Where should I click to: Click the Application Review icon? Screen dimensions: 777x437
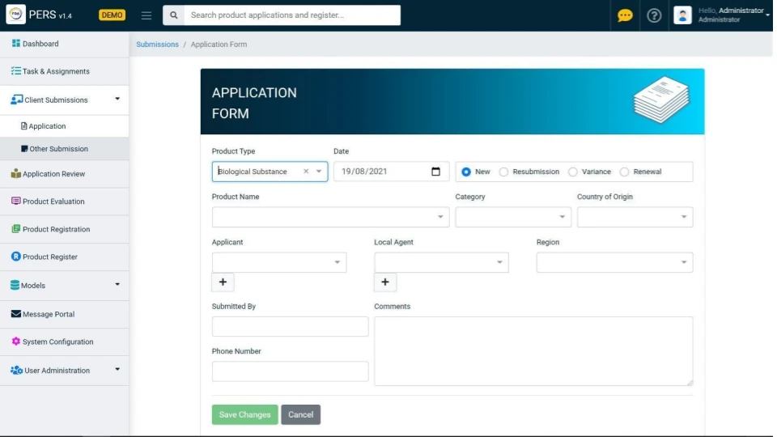pyautogui.click(x=16, y=173)
